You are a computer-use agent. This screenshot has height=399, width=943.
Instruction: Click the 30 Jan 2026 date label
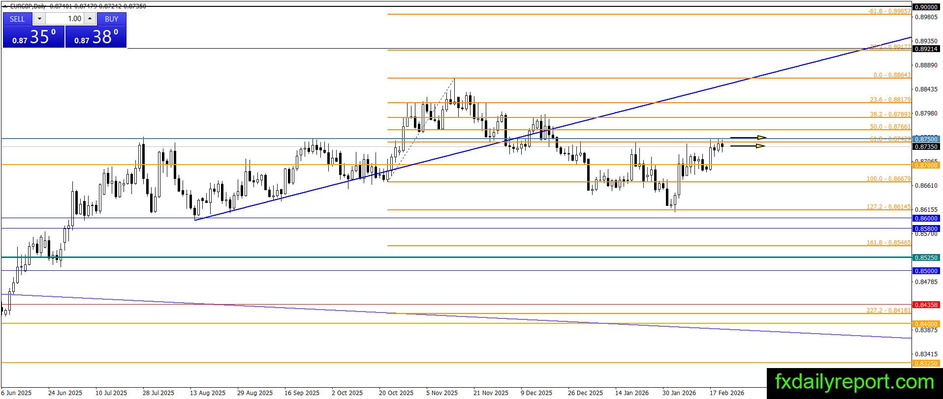coord(679,393)
